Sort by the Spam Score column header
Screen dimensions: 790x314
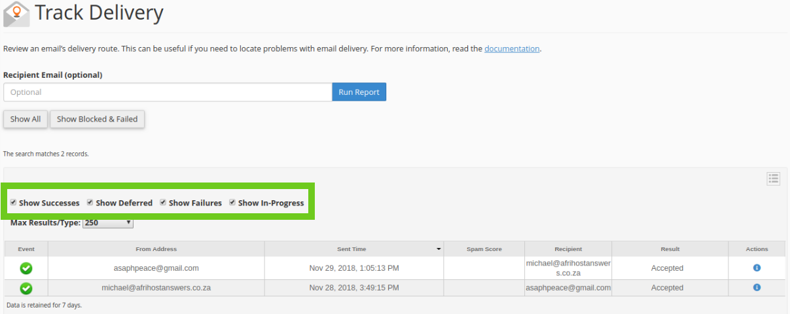click(x=484, y=249)
